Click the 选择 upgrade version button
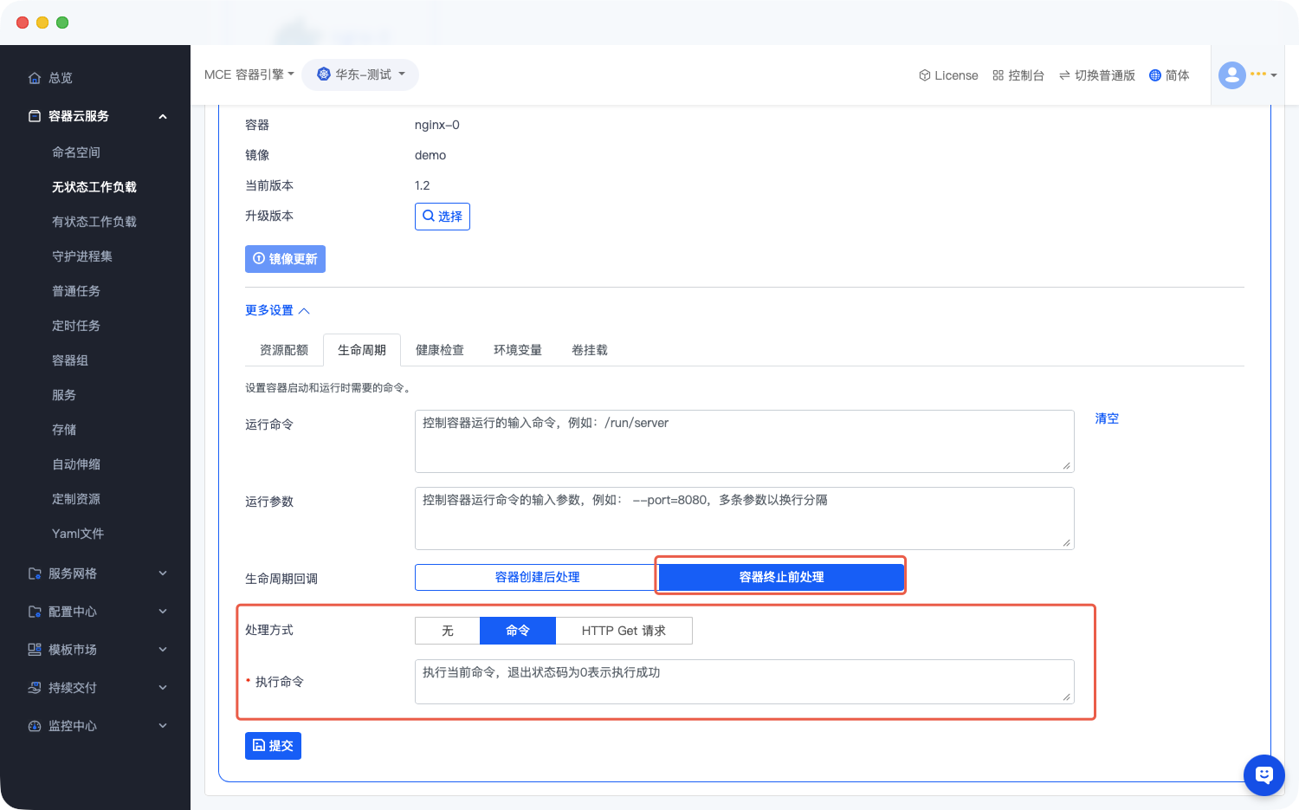 (443, 217)
